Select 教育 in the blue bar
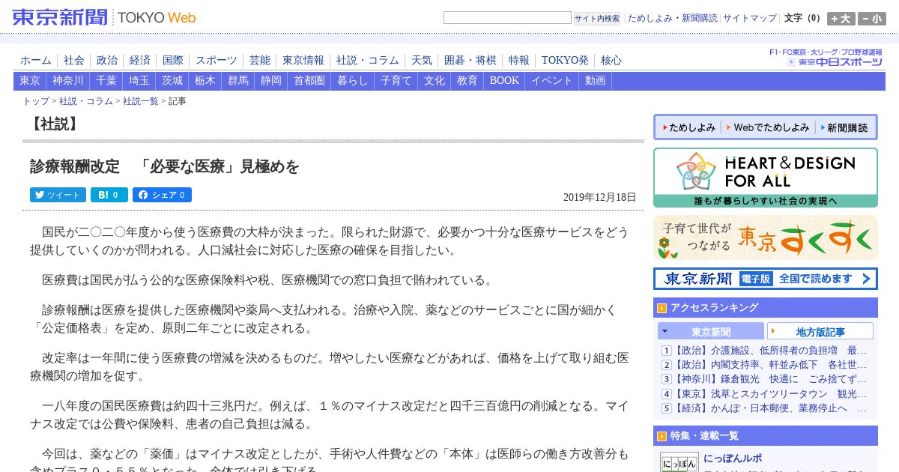899x472 pixels. (x=467, y=81)
